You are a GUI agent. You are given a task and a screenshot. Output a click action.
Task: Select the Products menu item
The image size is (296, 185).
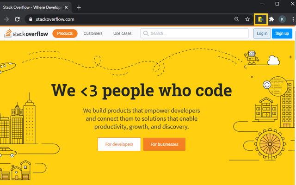[x=65, y=33]
